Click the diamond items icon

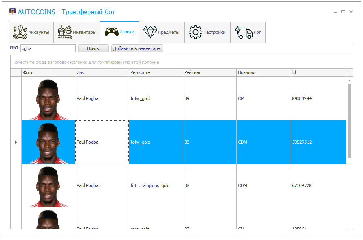(x=150, y=32)
